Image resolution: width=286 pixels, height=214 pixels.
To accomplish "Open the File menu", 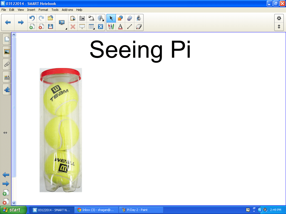I will 4,10.
